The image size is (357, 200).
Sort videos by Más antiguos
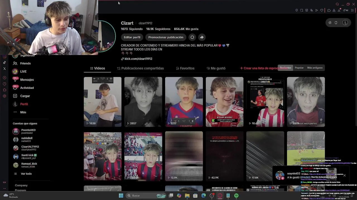[315, 68]
